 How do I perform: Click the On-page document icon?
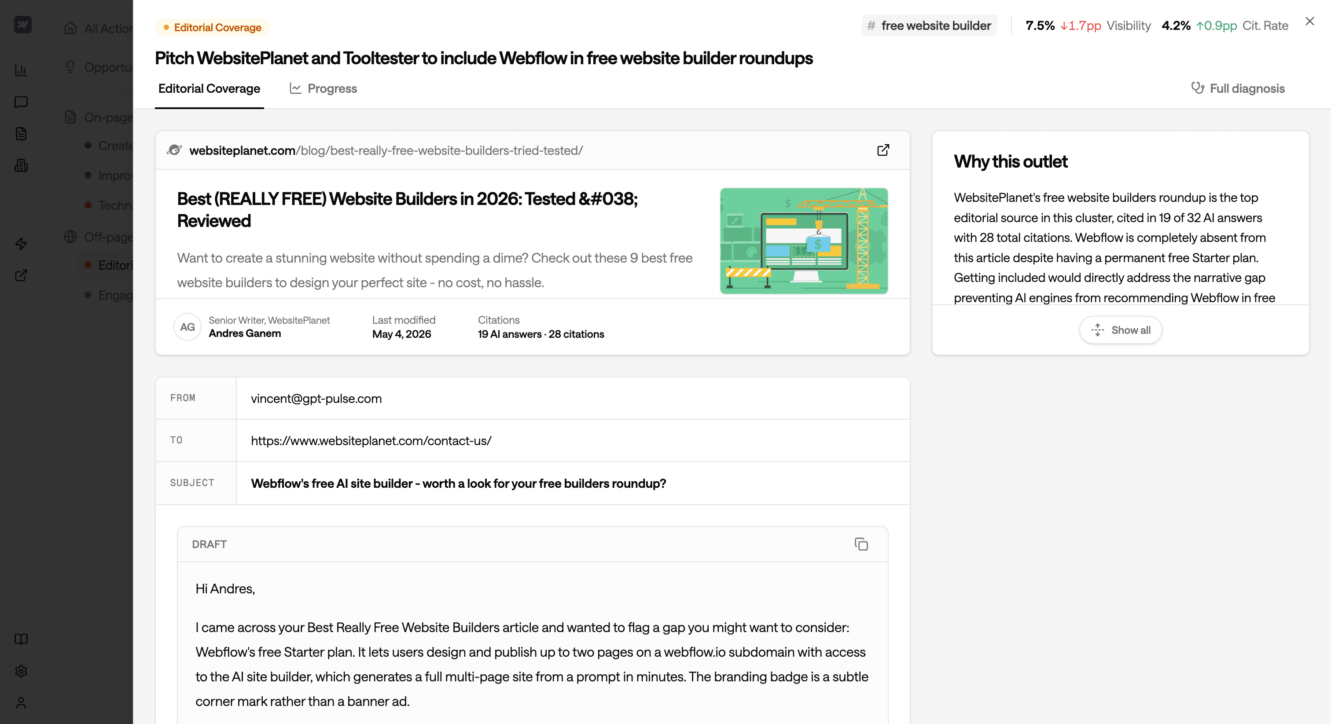click(71, 117)
